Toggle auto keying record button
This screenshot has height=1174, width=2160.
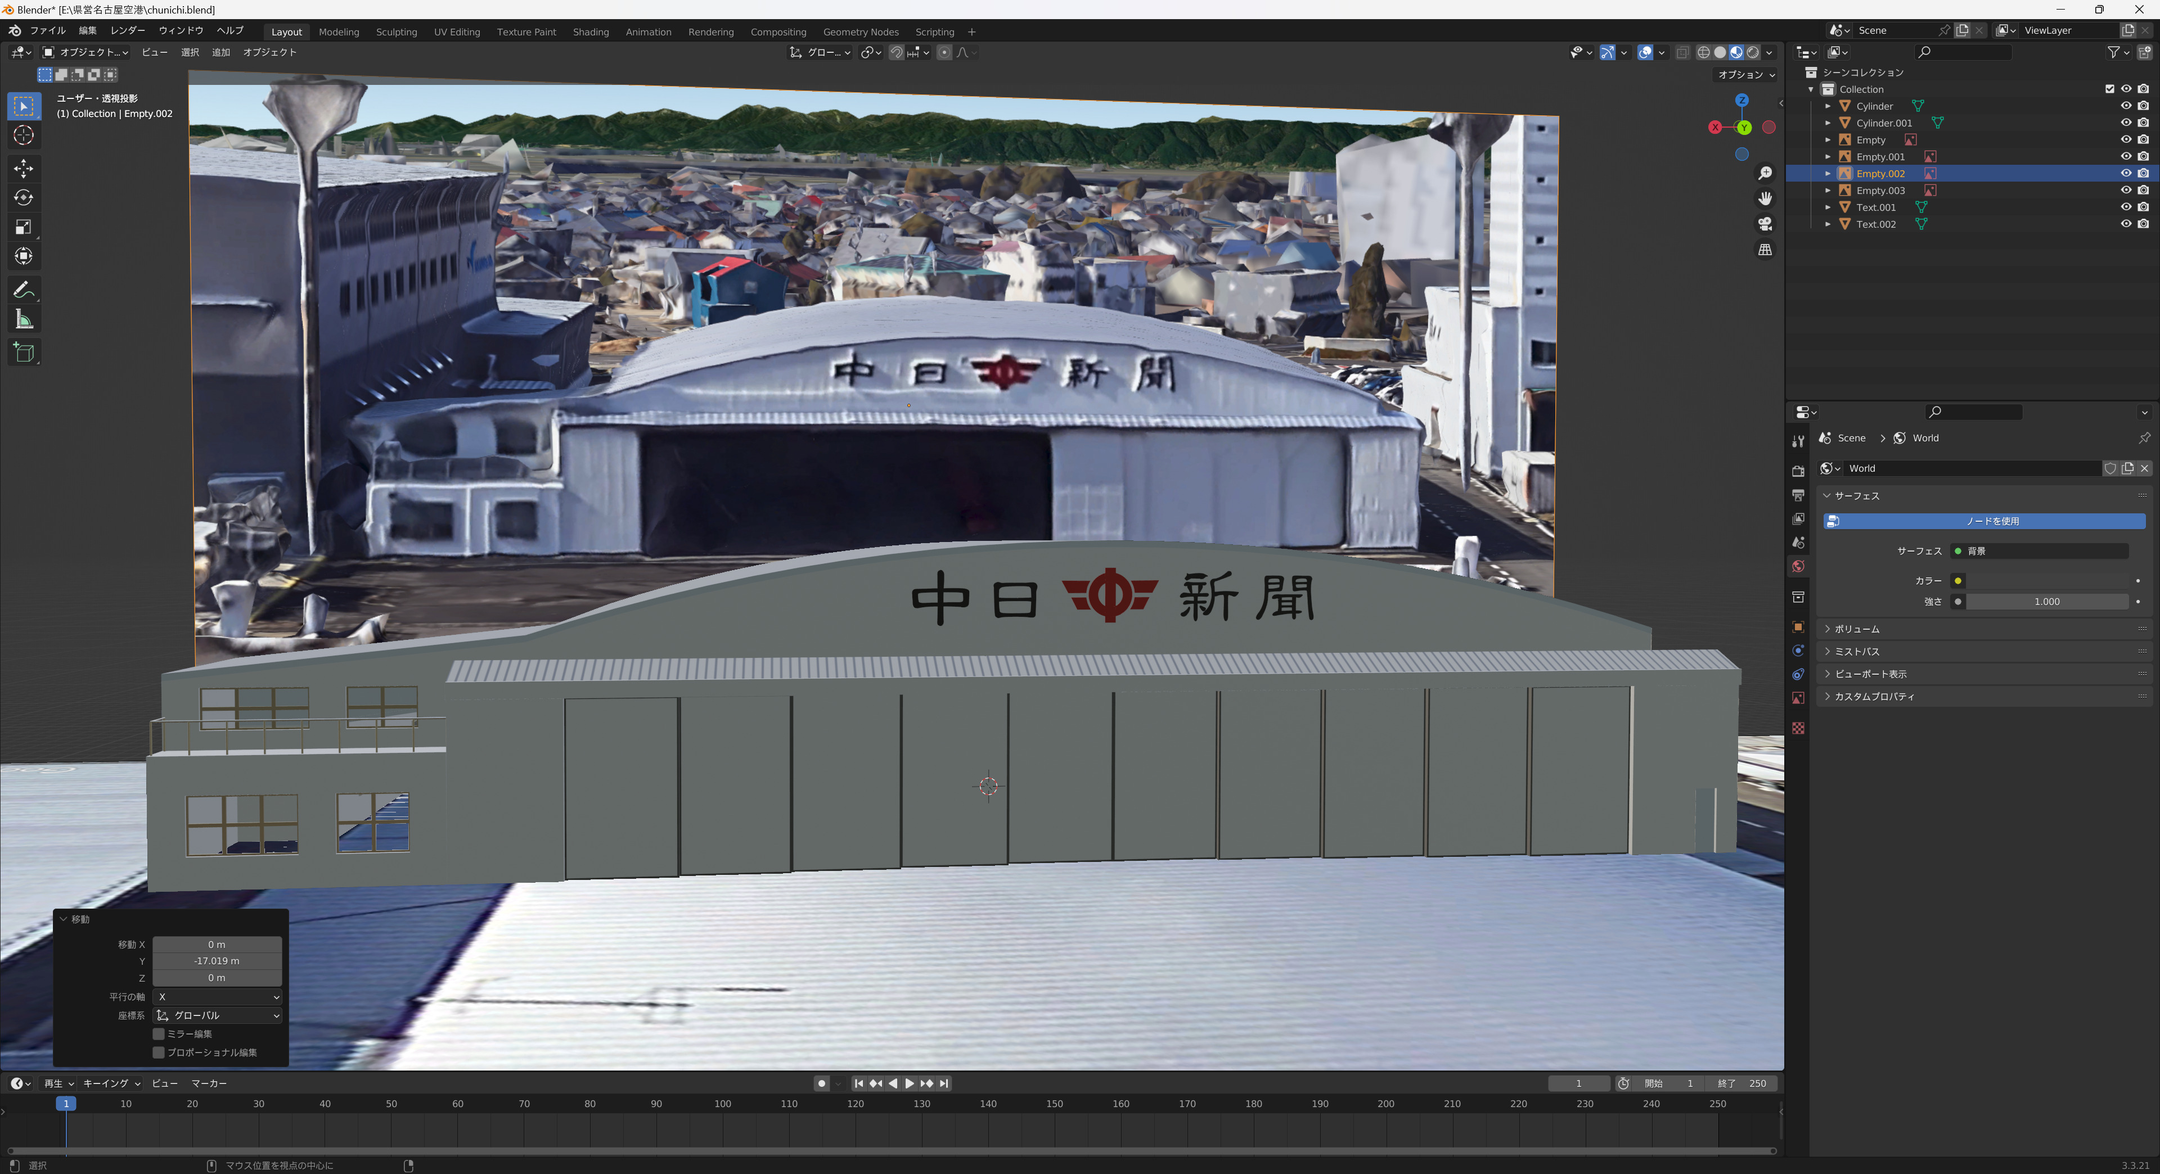point(821,1083)
